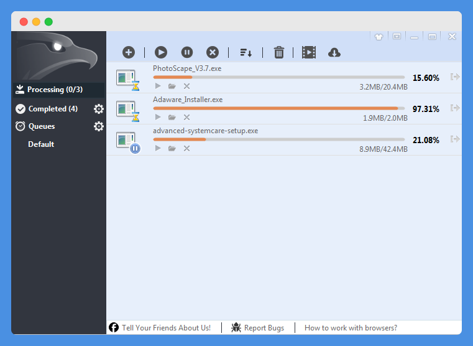473x346 pixels.
Task: Open How to work with browsers link
Action: click(351, 328)
